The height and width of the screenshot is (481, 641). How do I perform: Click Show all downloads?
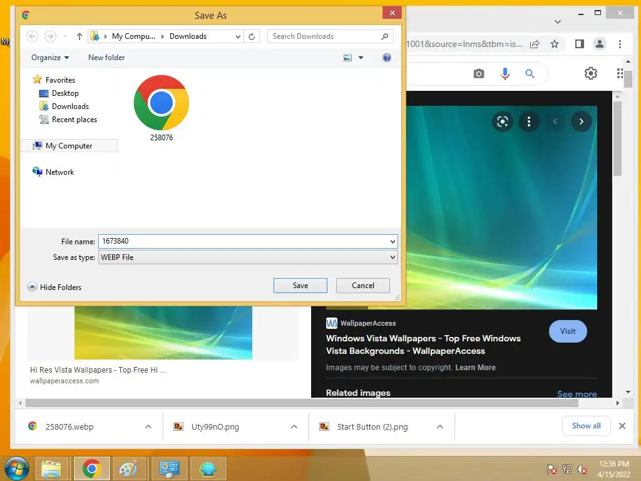coord(586,426)
